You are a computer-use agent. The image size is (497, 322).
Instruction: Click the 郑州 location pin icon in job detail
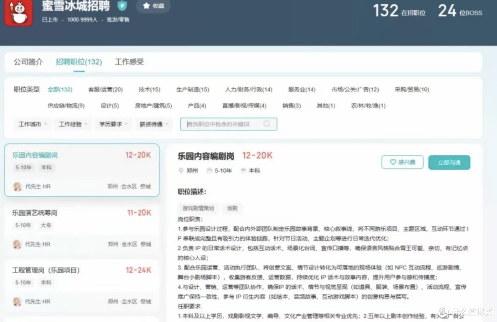click(x=181, y=171)
